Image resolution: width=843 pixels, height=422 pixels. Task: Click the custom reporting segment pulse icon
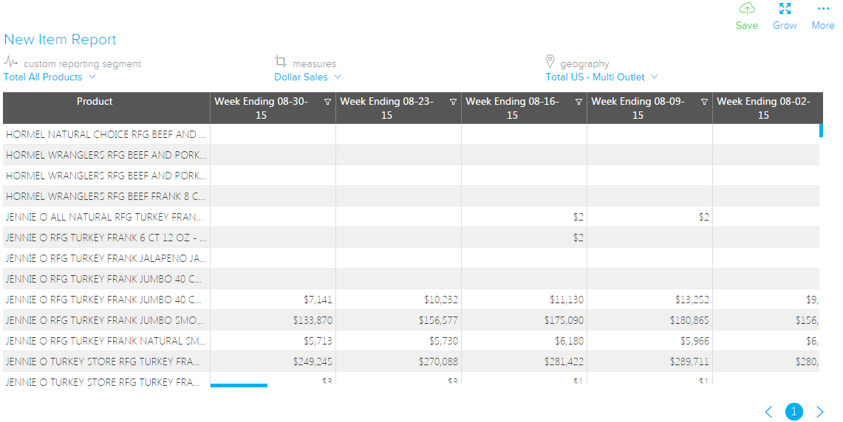[x=11, y=62]
